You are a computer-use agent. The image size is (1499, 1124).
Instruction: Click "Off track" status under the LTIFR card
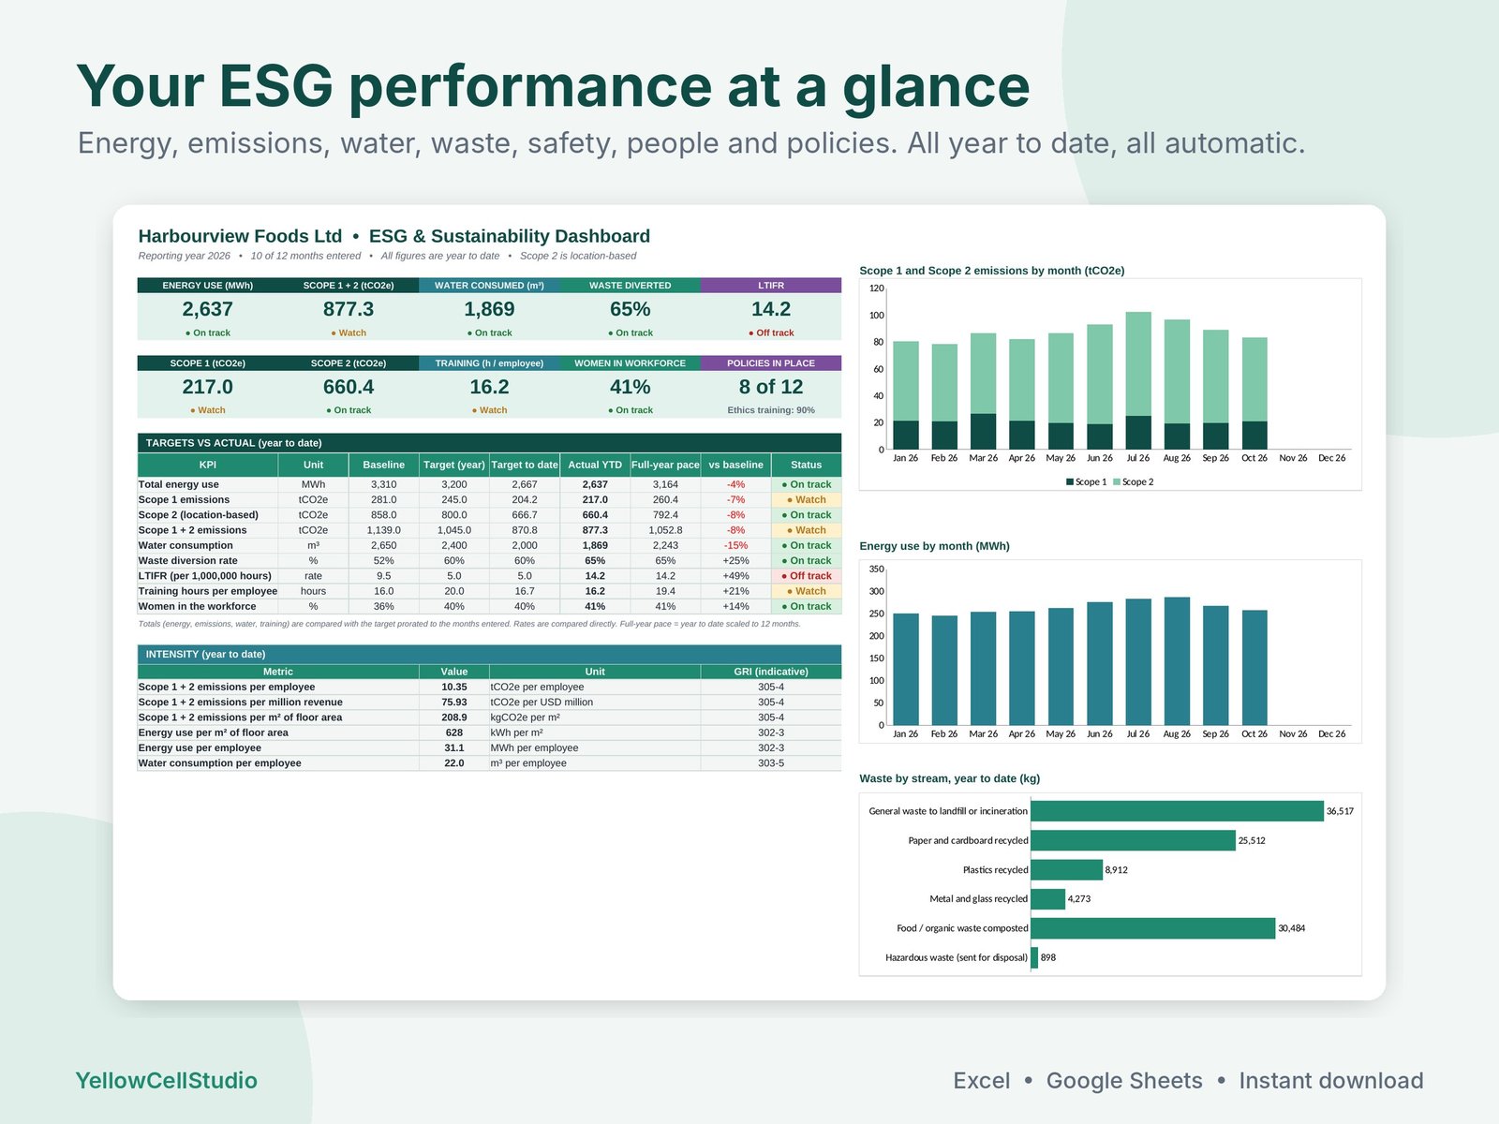tap(771, 333)
